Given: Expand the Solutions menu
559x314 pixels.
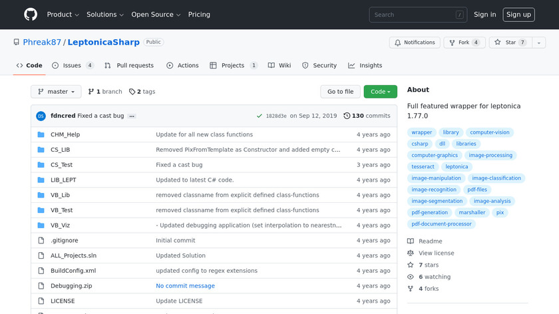Looking at the screenshot, I should 105,15.
